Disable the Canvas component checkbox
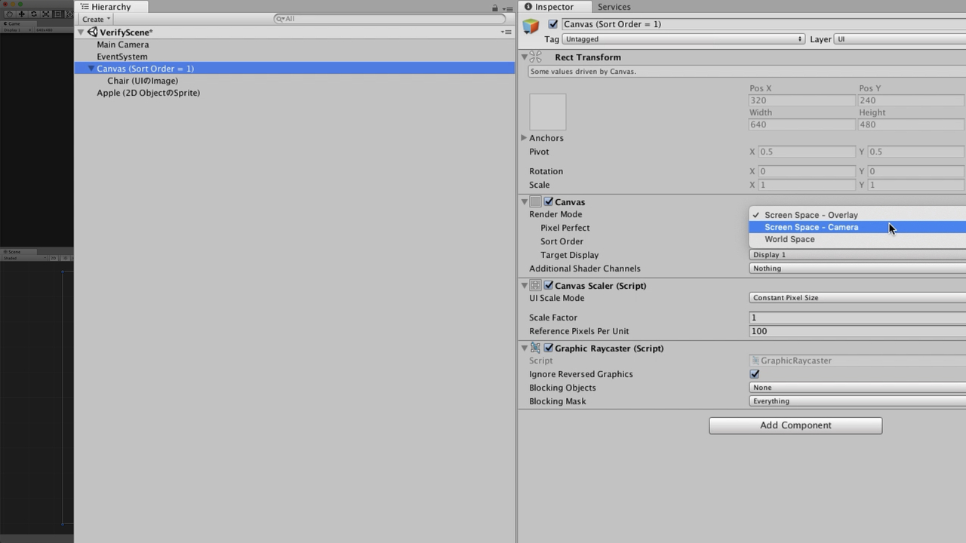Viewport: 966px width, 543px height. click(x=549, y=202)
